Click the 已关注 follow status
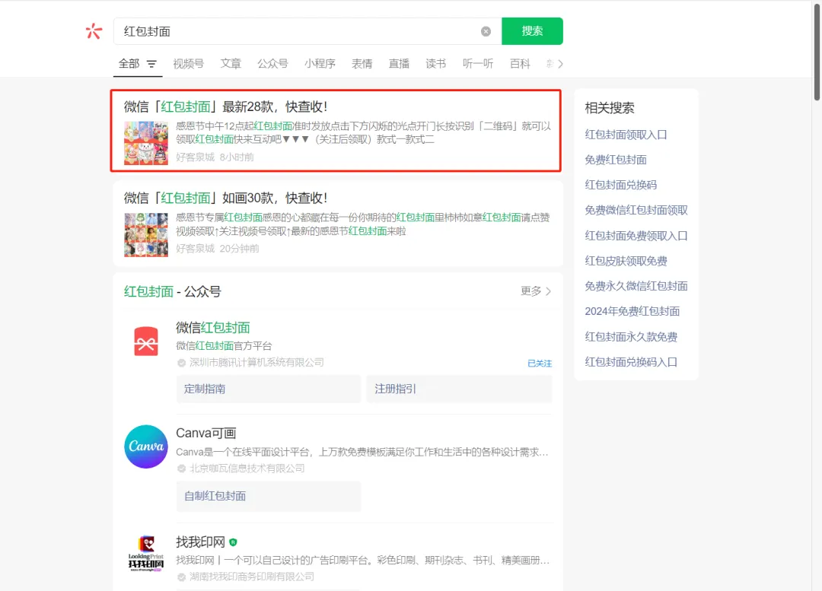 point(540,363)
